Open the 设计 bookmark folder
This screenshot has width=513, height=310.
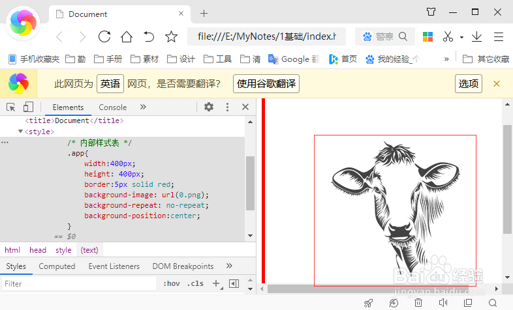[x=181, y=59]
